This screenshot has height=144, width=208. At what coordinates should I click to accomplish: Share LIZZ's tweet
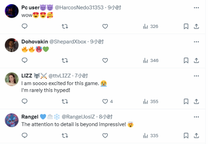[196, 101]
